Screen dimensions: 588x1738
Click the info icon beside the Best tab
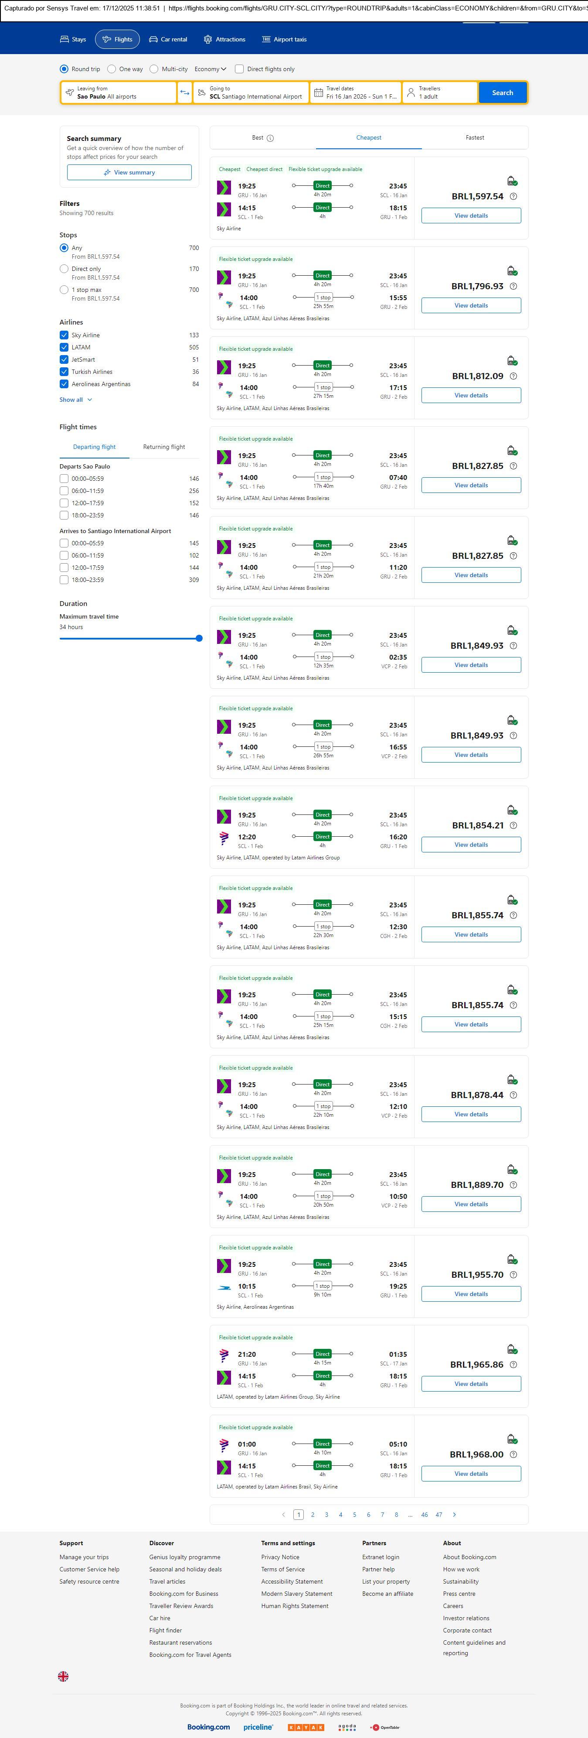click(270, 138)
